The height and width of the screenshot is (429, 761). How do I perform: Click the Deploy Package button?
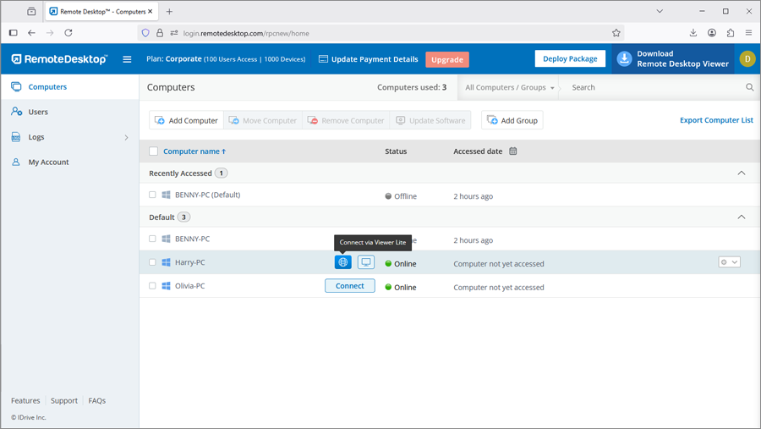coord(570,59)
